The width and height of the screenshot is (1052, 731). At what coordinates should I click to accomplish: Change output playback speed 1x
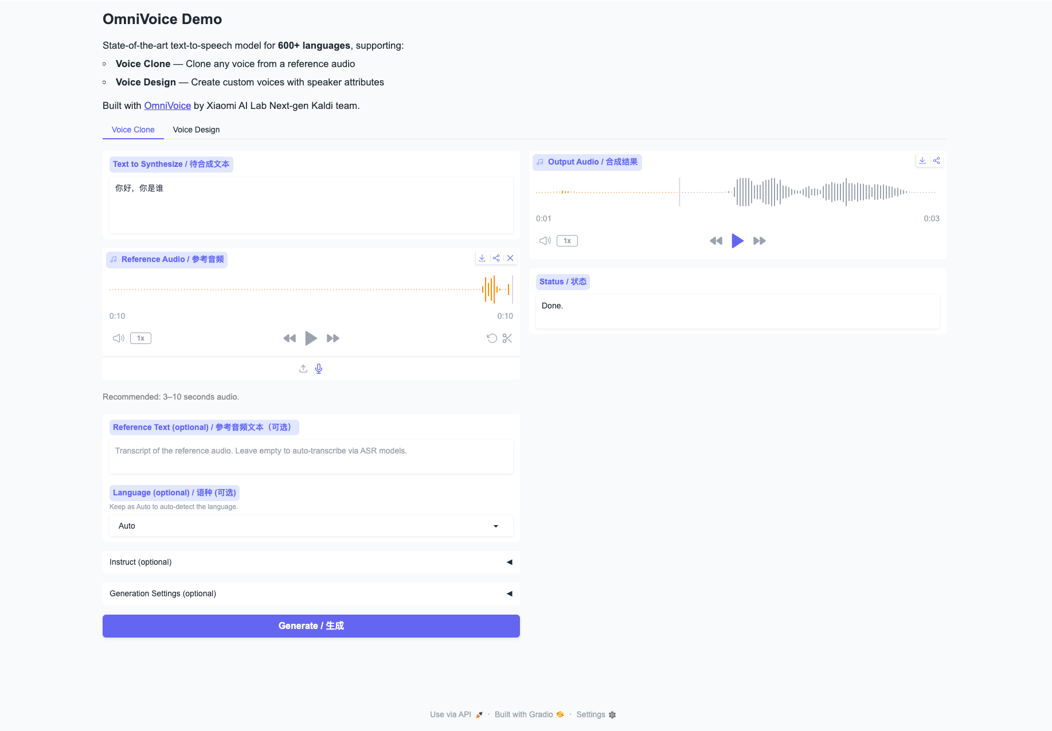pyautogui.click(x=567, y=241)
